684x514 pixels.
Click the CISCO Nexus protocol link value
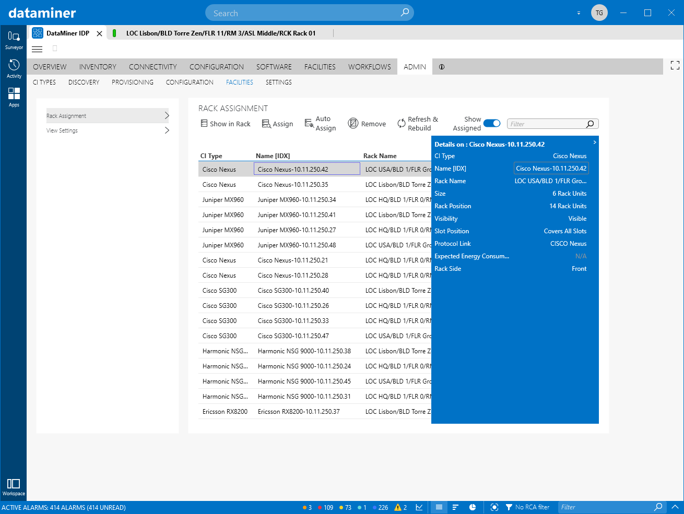point(568,244)
